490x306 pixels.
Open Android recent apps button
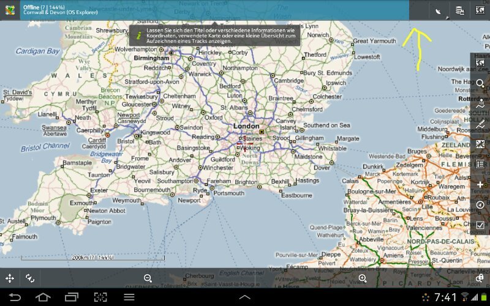click(72, 297)
